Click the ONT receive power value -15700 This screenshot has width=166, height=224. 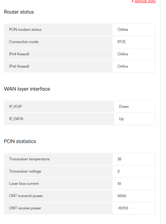(x=123, y=208)
